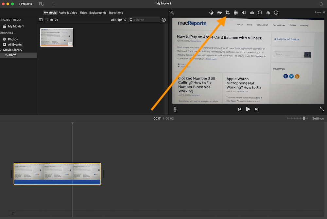Open the volume adjustment tool
This screenshot has height=219, width=327.
[x=244, y=12]
